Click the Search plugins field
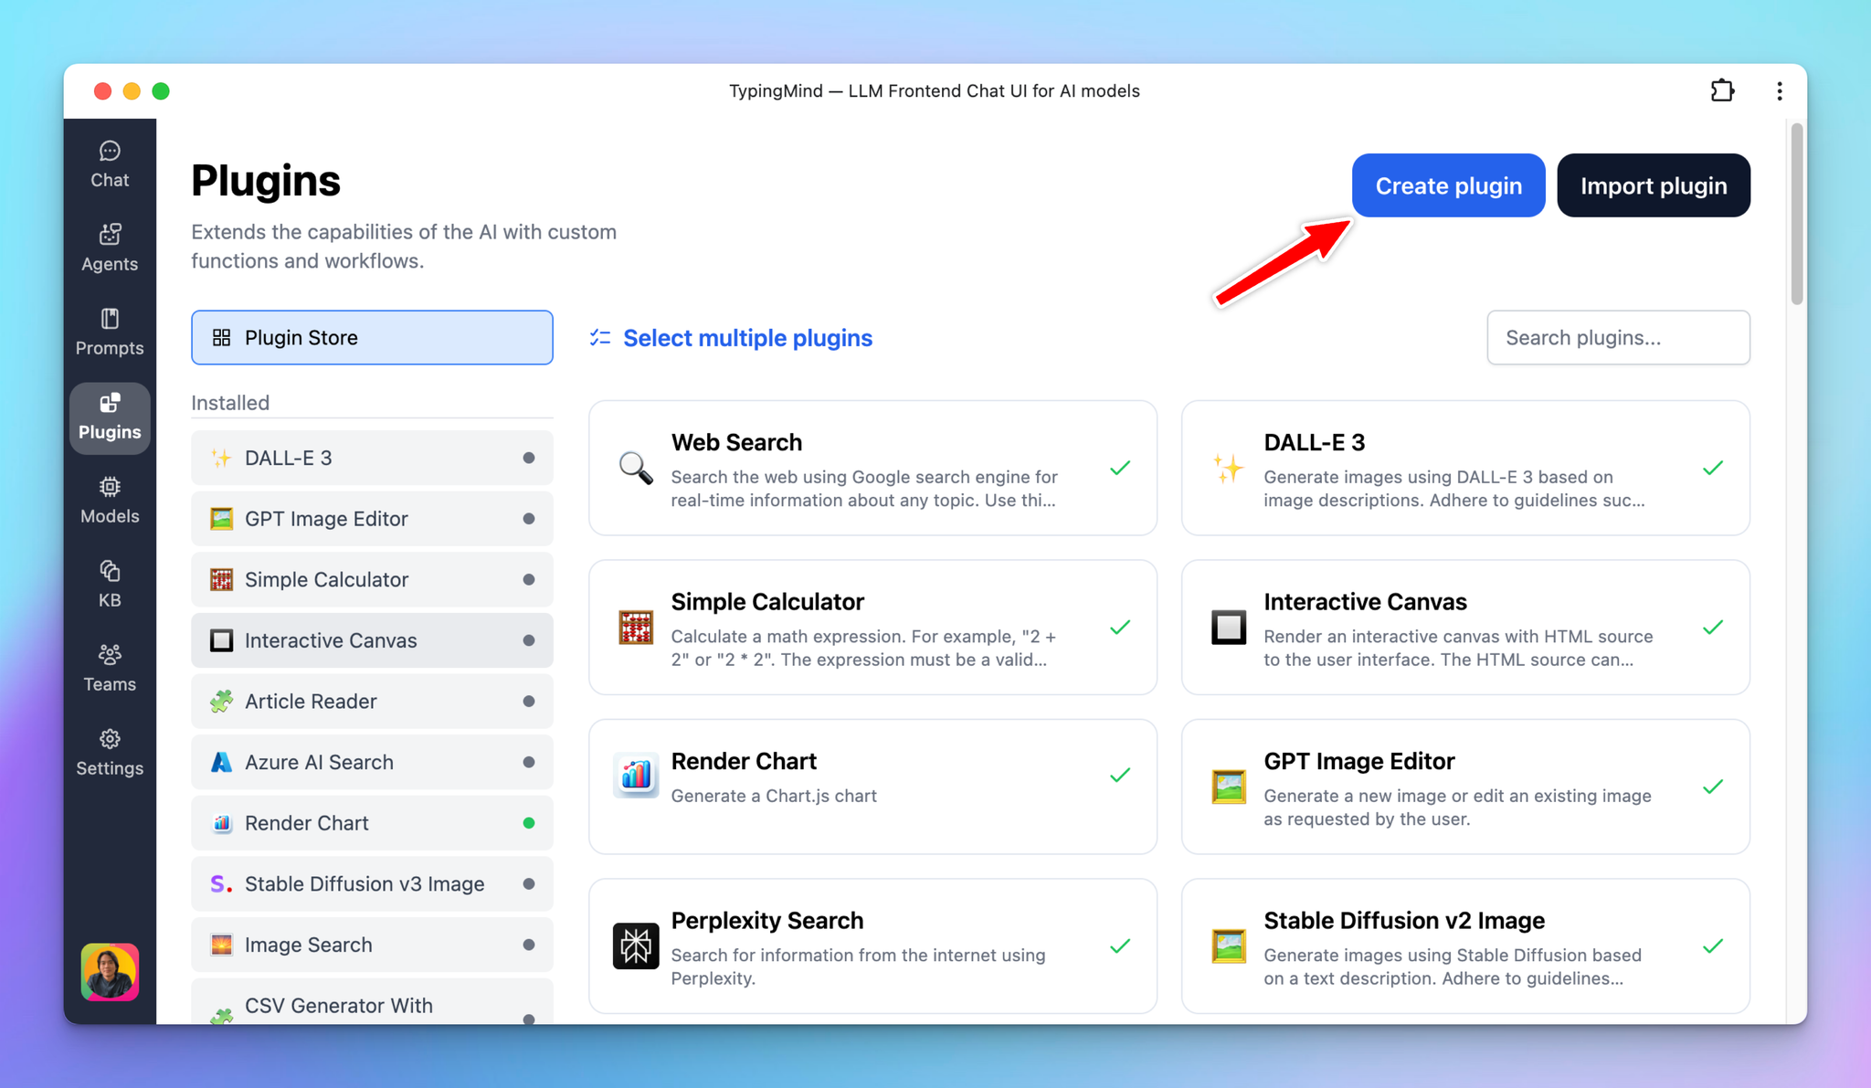Viewport: 1871px width, 1088px height. pos(1617,337)
